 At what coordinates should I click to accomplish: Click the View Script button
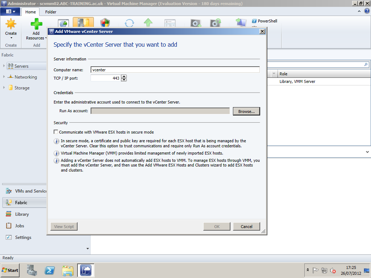64,227
